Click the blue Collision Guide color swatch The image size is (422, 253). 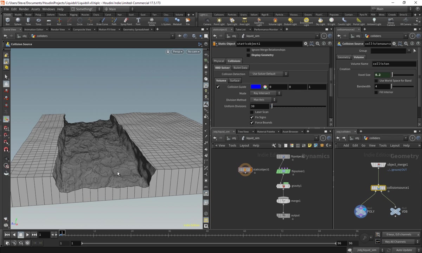tap(256, 87)
